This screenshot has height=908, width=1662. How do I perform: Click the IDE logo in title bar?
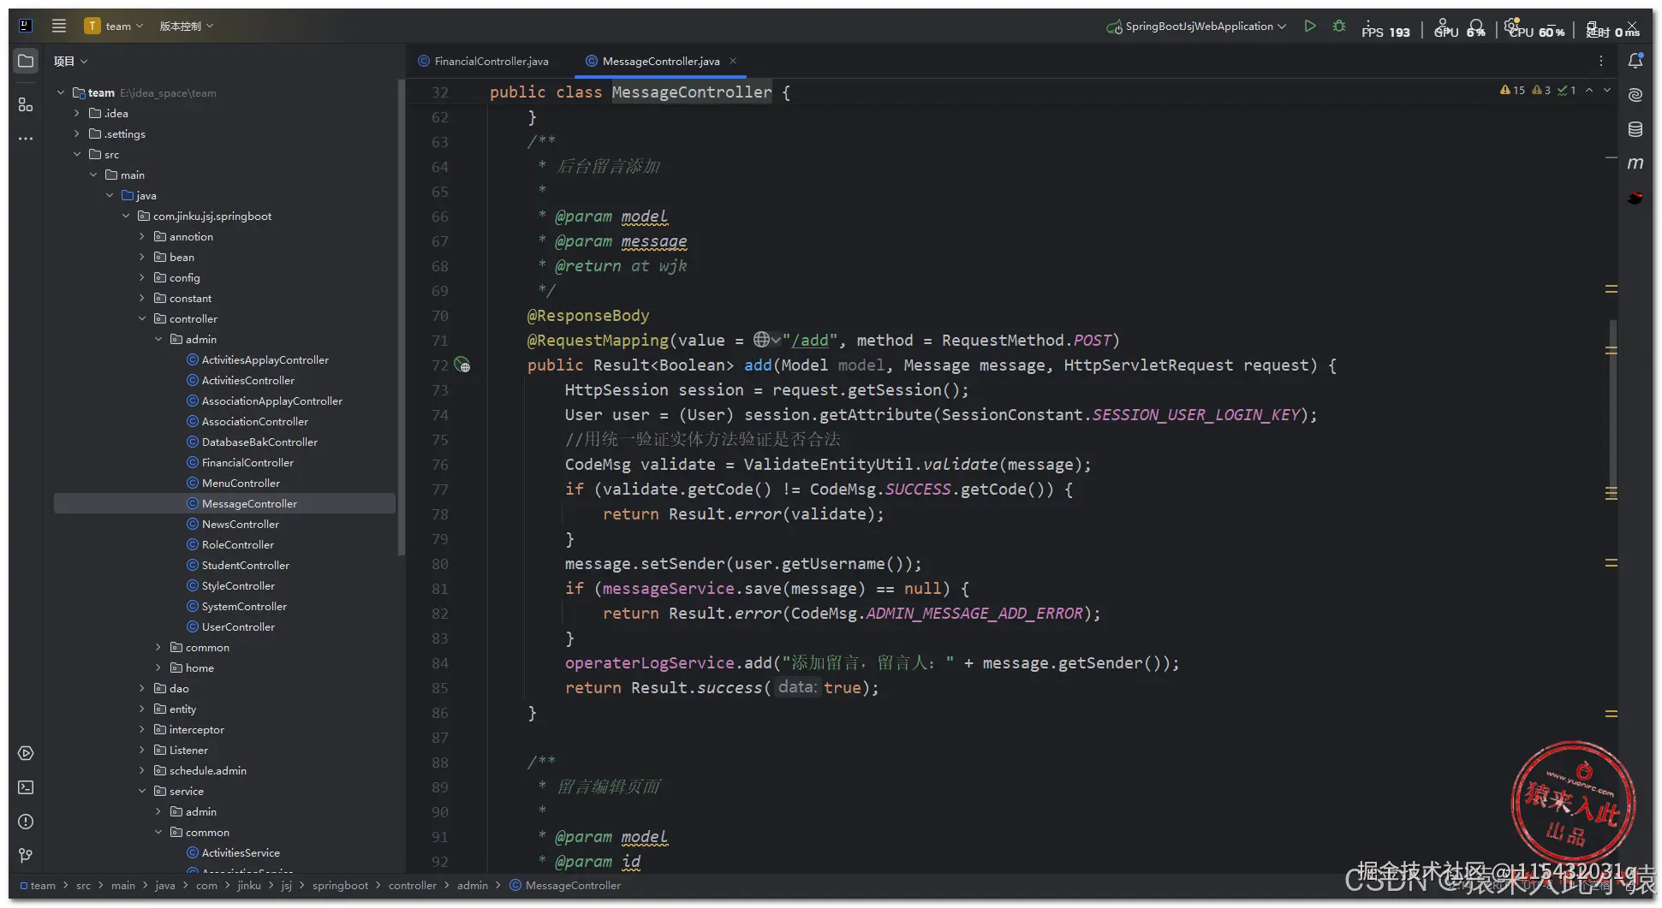26,26
